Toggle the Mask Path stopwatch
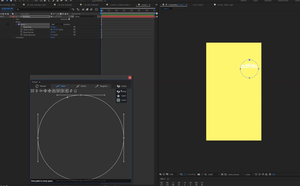This screenshot has height=186, width=300. [x=21, y=27]
